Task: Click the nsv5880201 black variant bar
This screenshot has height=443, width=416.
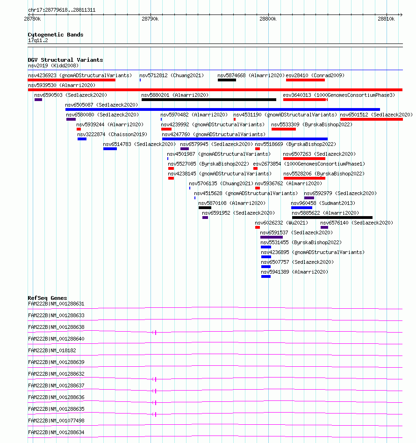Action: point(209,100)
